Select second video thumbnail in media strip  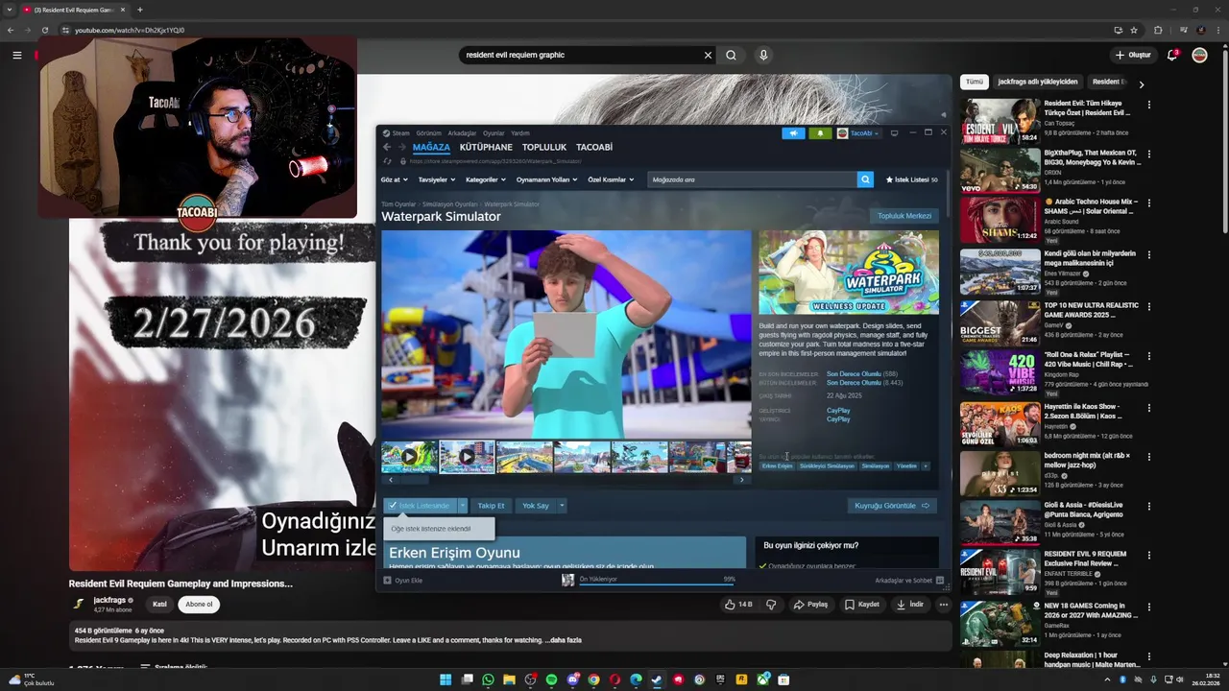pyautogui.click(x=467, y=457)
